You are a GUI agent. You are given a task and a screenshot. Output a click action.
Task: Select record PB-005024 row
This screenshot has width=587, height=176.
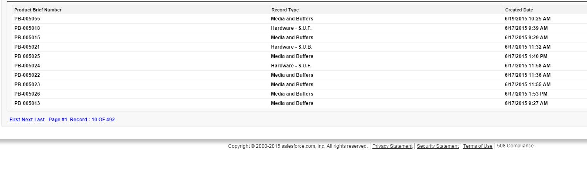click(x=27, y=66)
